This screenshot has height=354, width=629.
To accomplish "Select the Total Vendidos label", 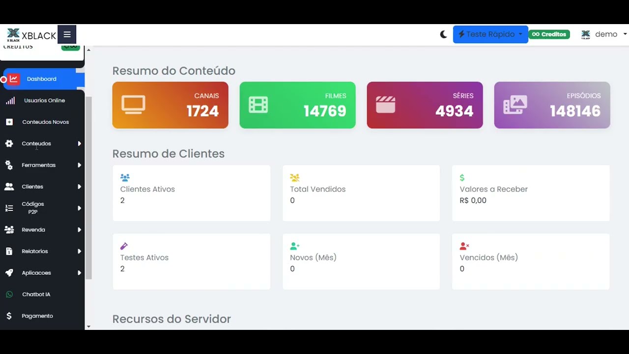I will 318,189.
